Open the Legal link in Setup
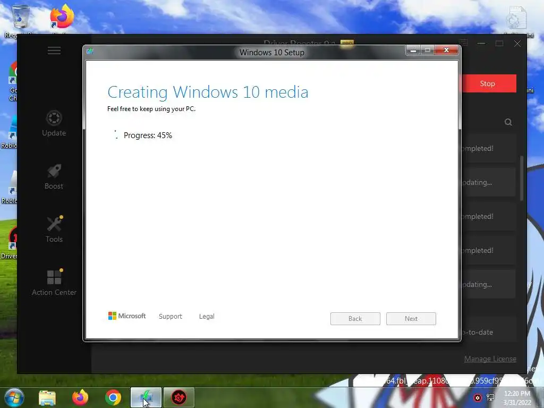 click(207, 317)
